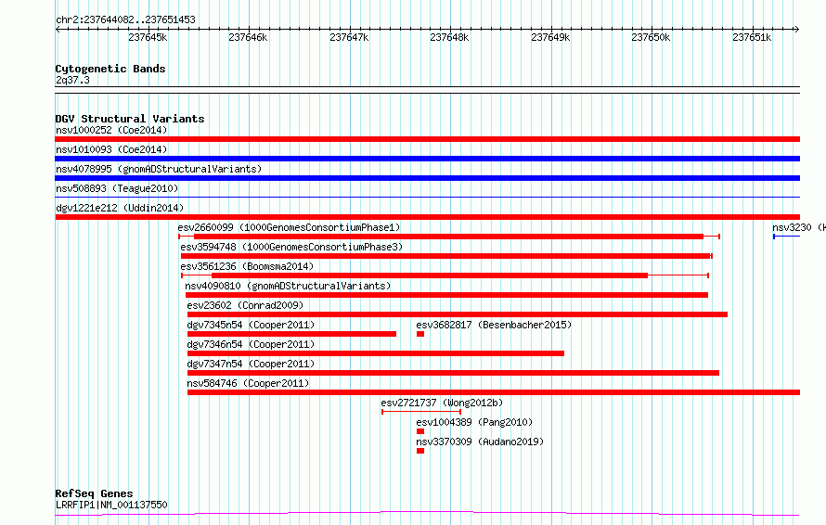Click the 237651k ruler position

pos(752,37)
